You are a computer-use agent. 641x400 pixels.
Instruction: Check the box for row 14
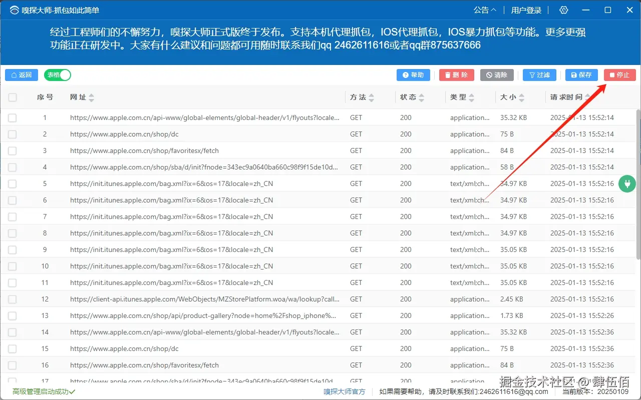tap(13, 332)
